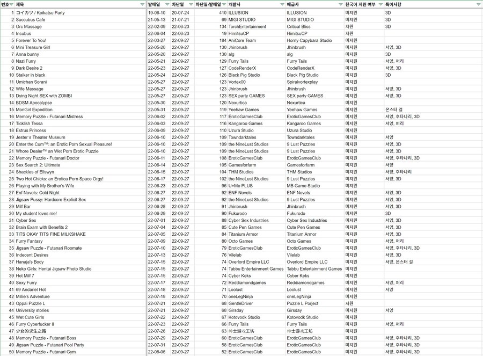Select the 'Dark Desire 2' title cell
The height and width of the screenshot is (356, 483).
(x=80, y=68)
